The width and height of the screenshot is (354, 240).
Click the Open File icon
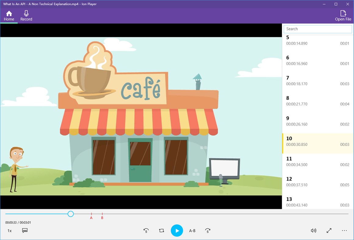(x=343, y=16)
